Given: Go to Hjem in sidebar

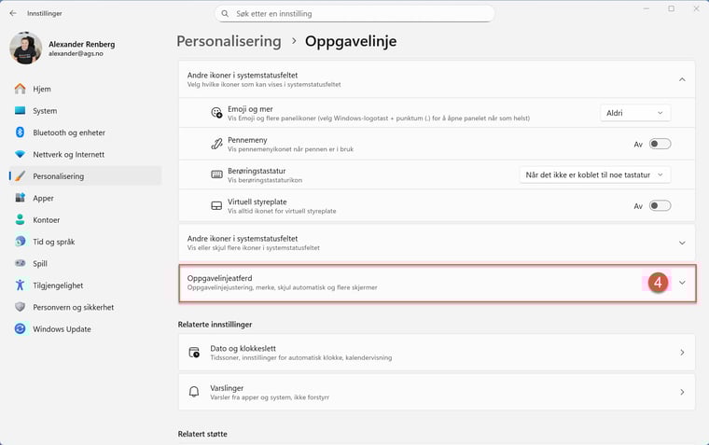Looking at the screenshot, I should (86, 89).
